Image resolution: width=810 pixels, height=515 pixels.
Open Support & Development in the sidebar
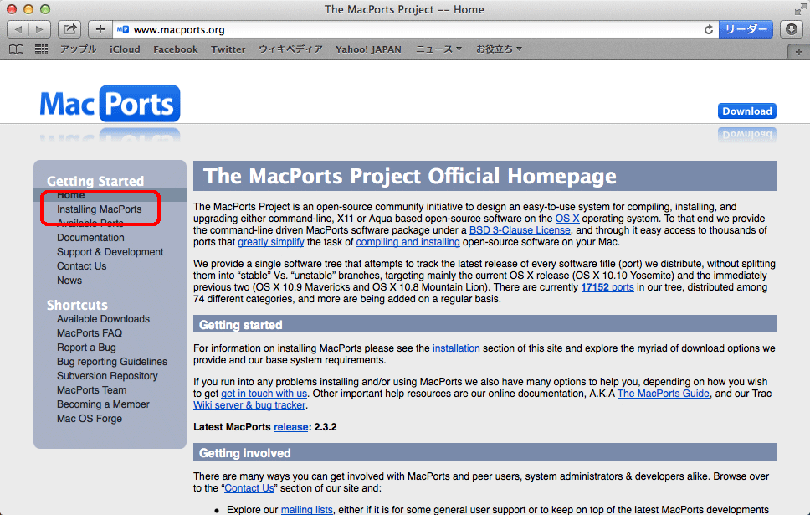110,252
